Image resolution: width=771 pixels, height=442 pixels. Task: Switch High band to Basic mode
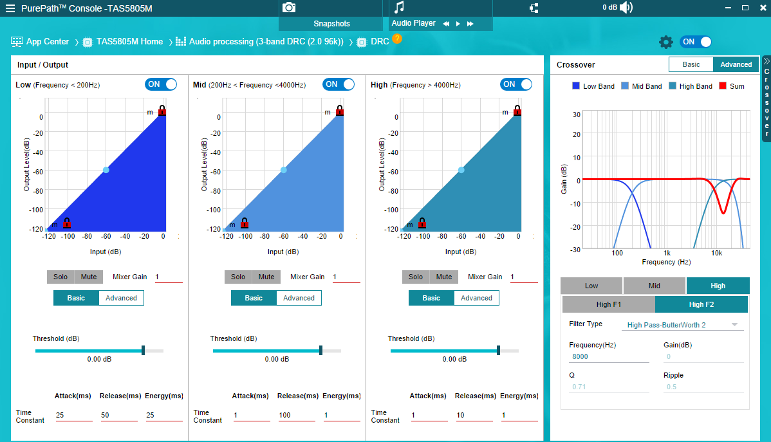431,298
